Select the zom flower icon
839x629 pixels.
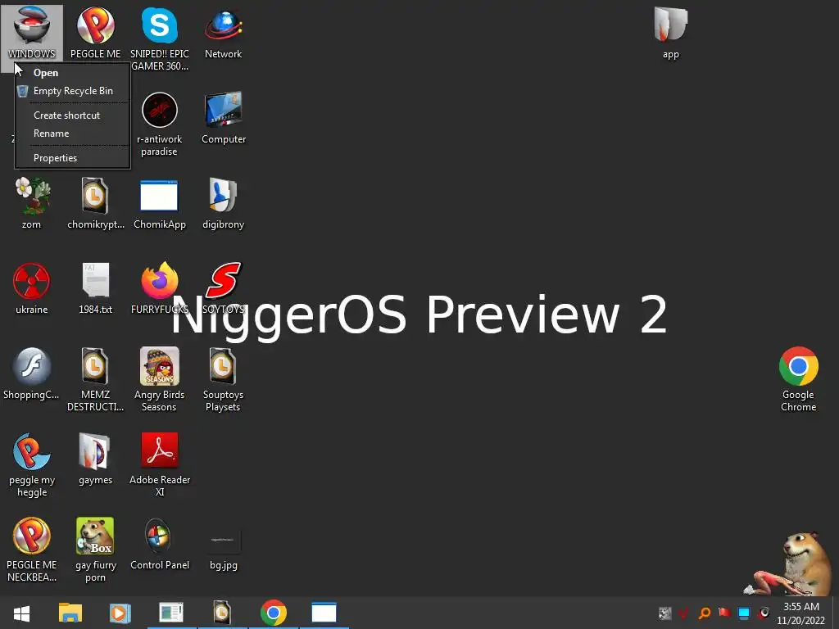pos(32,203)
